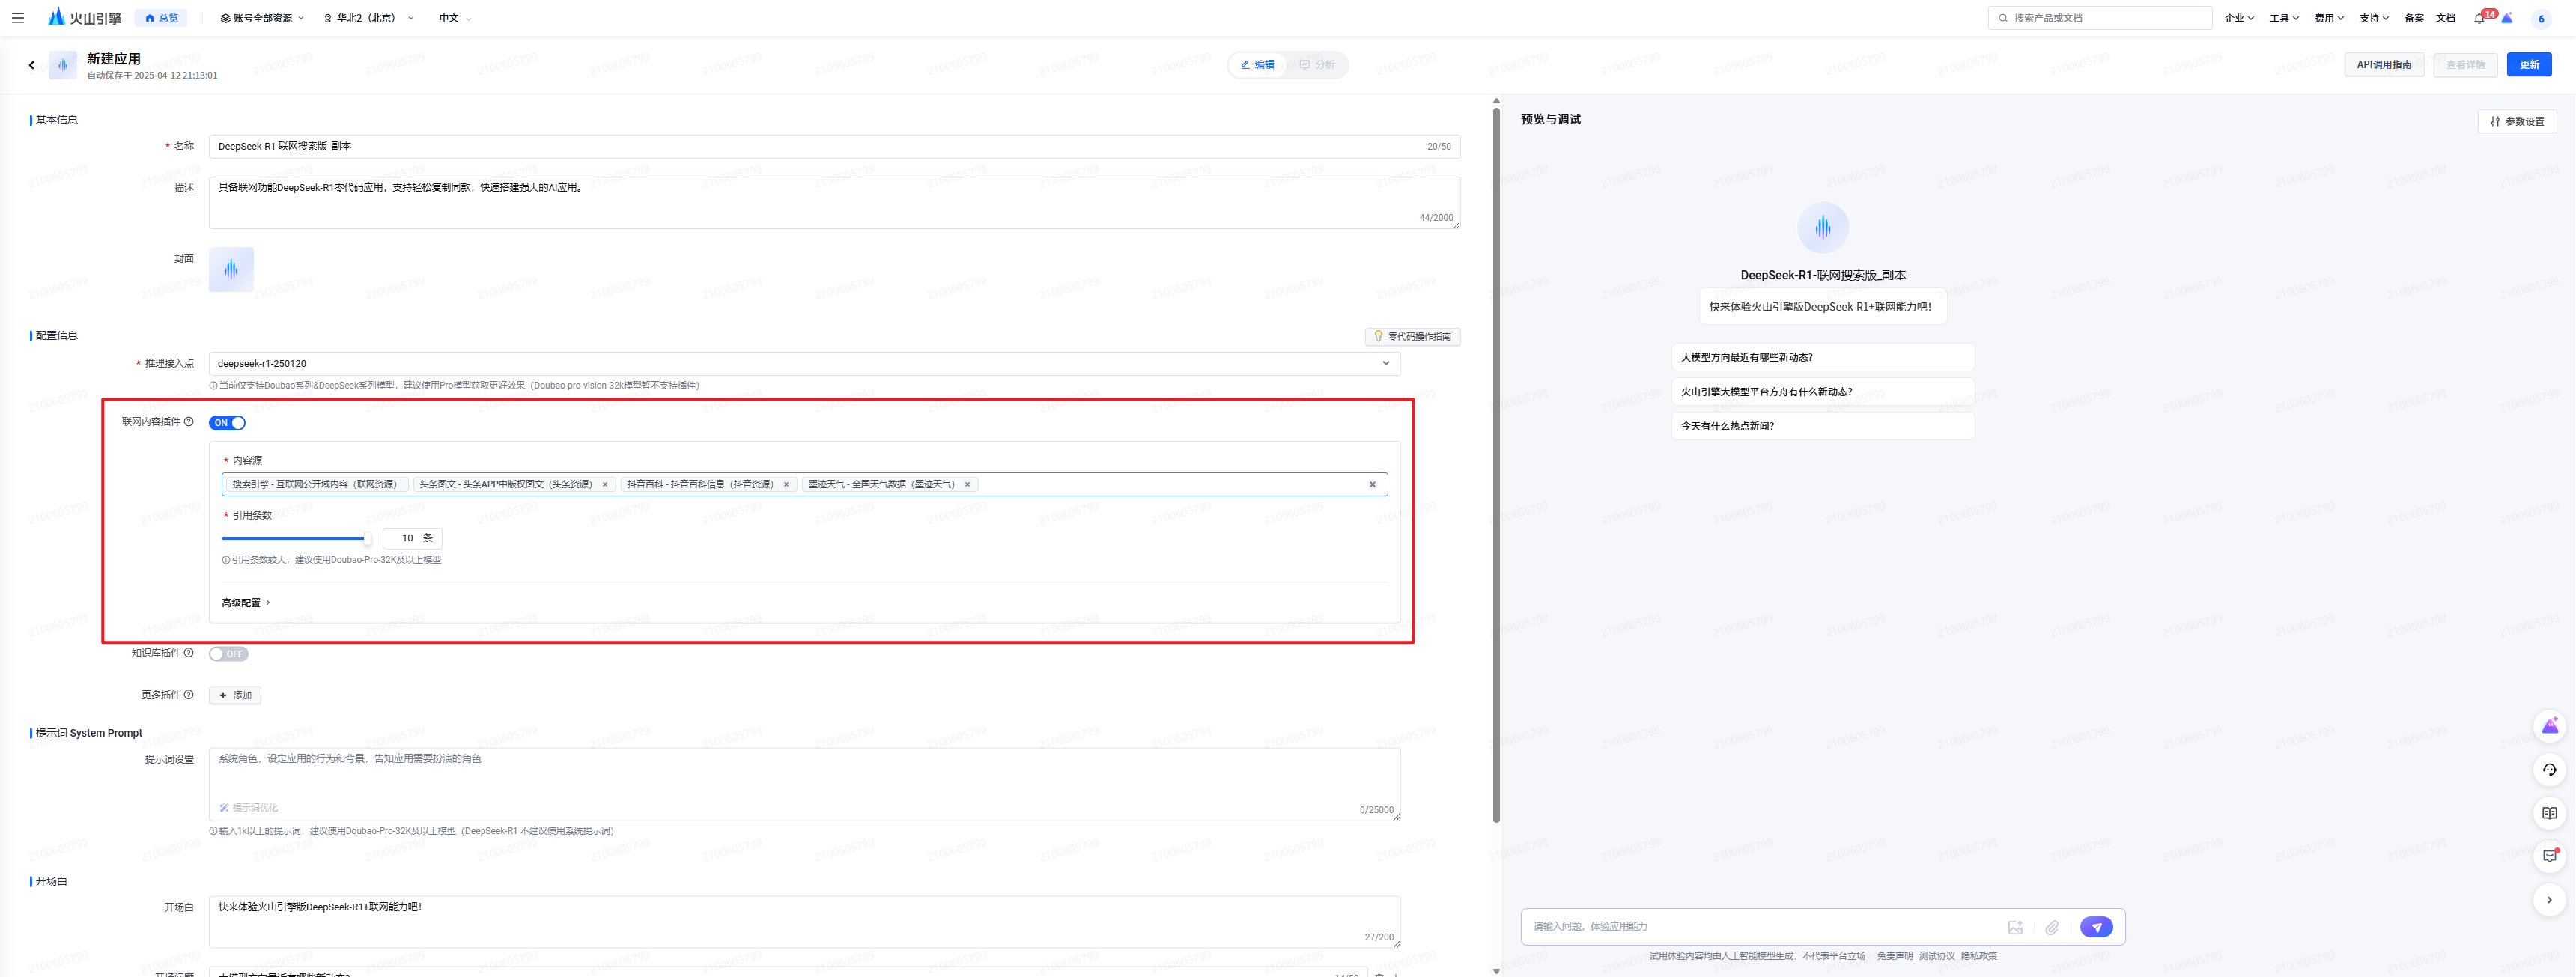
Task: Switch to the 分析 tab
Action: click(x=1317, y=65)
